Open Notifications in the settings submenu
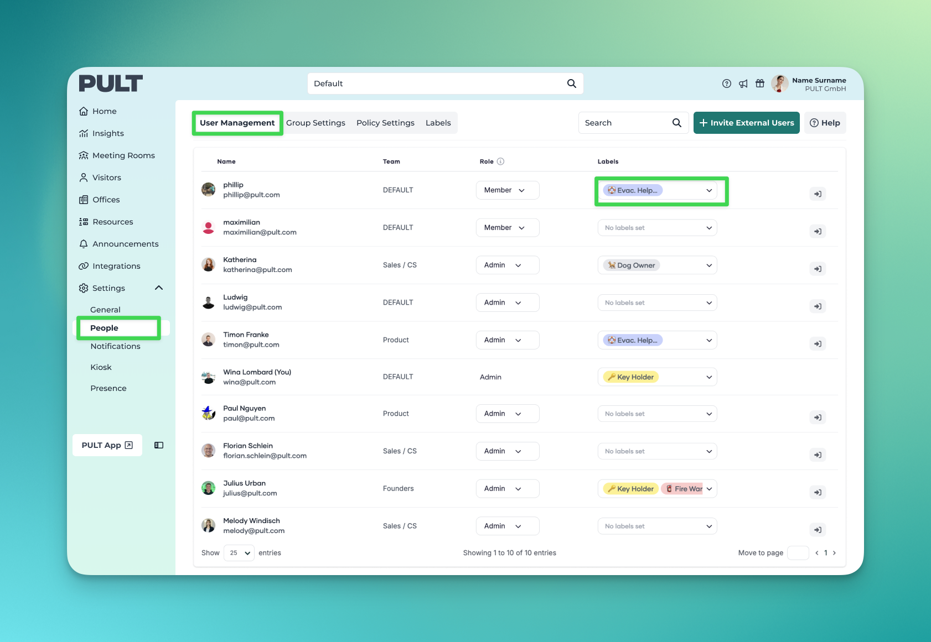The image size is (931, 642). (x=115, y=346)
